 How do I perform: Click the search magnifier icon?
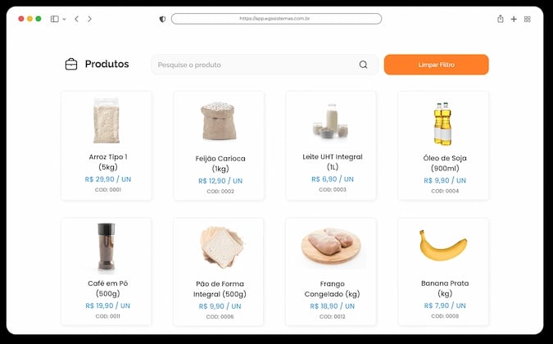(363, 65)
